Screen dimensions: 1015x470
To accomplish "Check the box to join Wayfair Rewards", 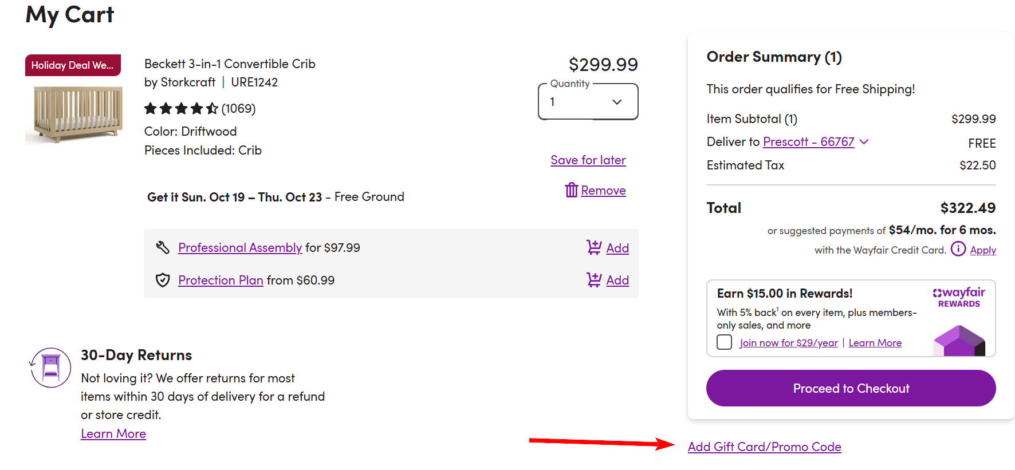I will click(x=723, y=342).
